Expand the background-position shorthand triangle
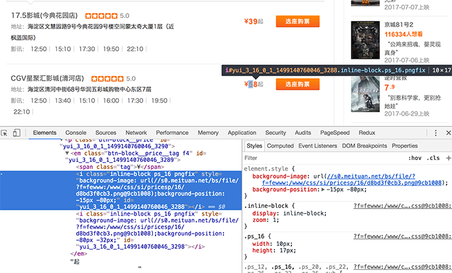The image size is (452, 273). coord(323,190)
